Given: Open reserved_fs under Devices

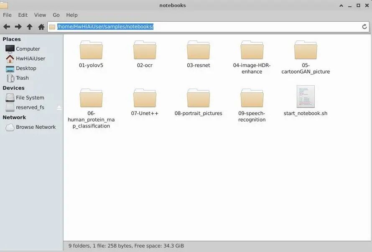Looking at the screenshot, I should (x=30, y=107).
